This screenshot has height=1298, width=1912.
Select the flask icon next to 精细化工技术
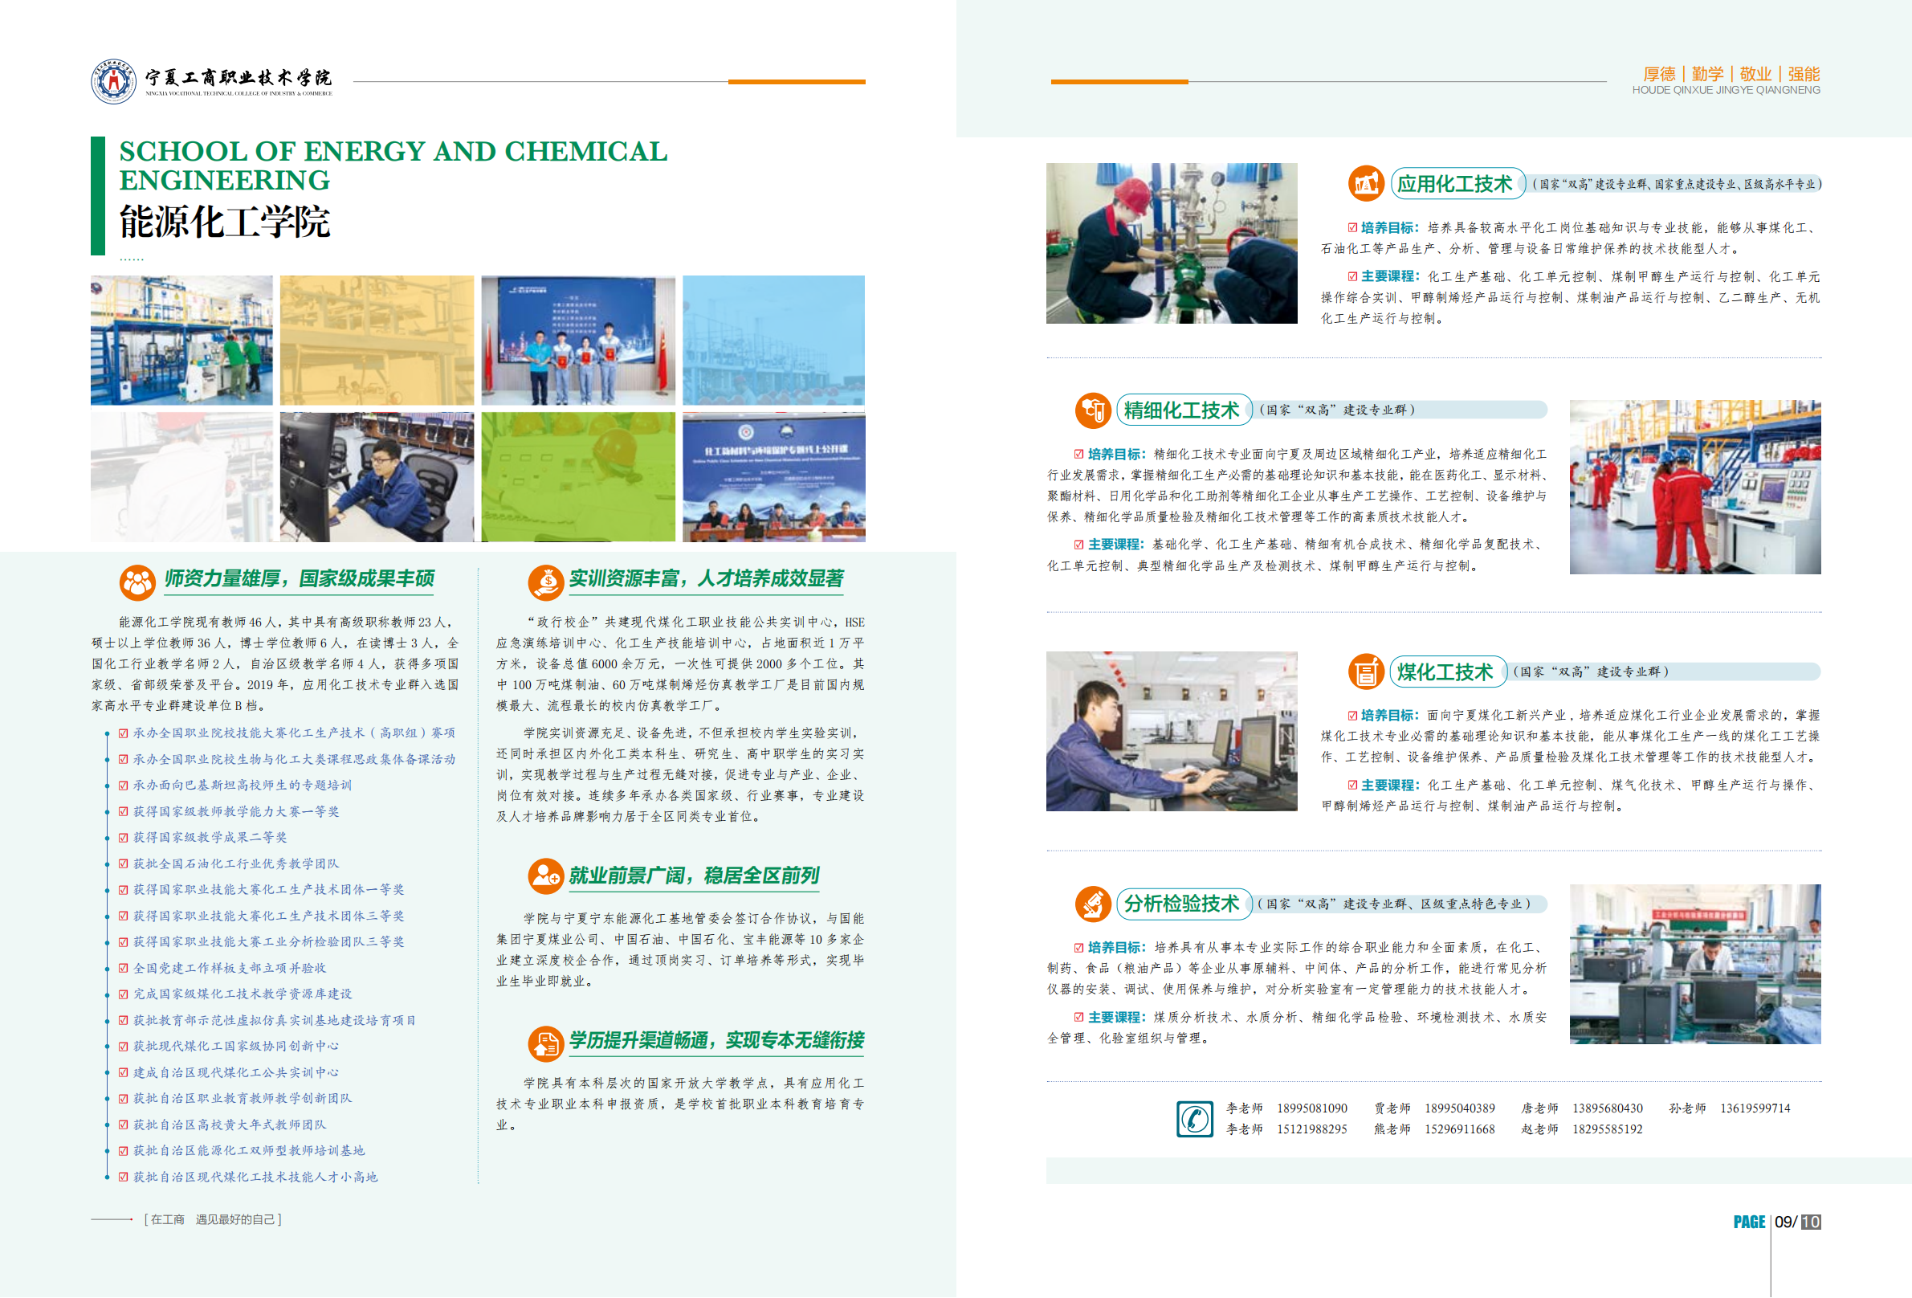pyautogui.click(x=1093, y=410)
